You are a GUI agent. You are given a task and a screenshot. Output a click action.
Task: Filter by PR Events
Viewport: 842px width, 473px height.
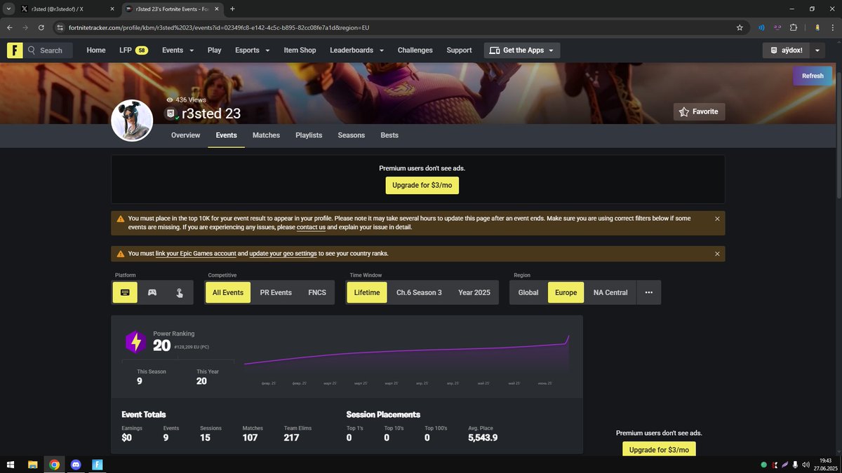coord(276,292)
